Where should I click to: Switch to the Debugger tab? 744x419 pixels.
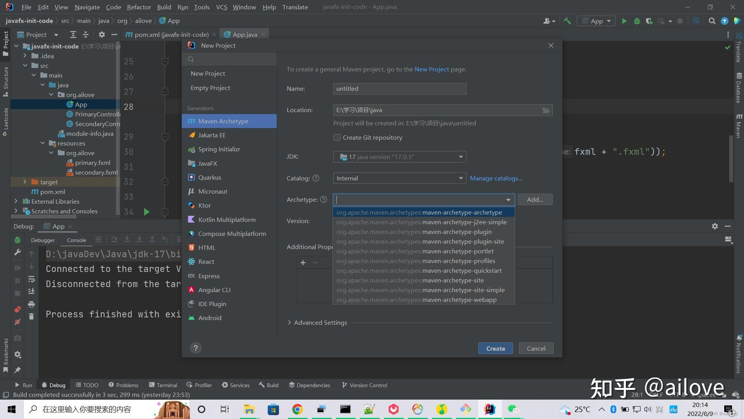coord(43,240)
